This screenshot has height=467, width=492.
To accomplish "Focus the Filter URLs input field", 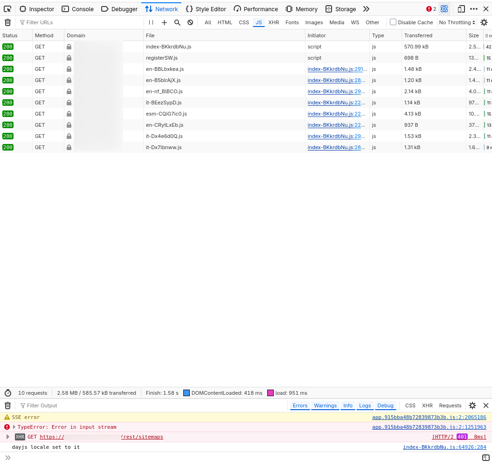I will (82, 22).
